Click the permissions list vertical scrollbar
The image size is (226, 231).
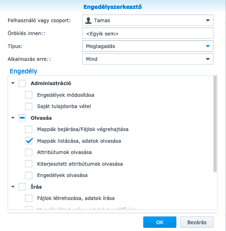pyautogui.click(x=215, y=124)
